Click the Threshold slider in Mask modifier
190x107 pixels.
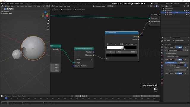click(180, 70)
